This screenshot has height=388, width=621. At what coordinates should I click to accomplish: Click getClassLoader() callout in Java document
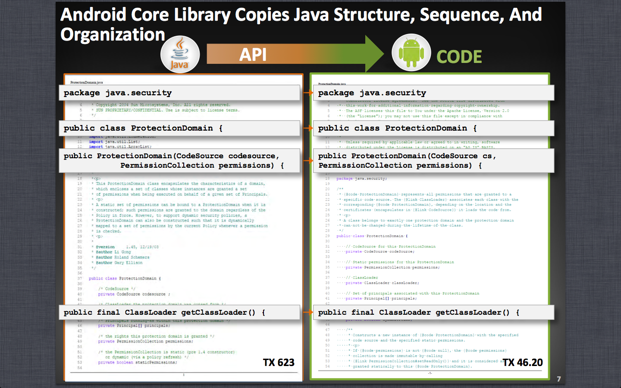coord(179,312)
